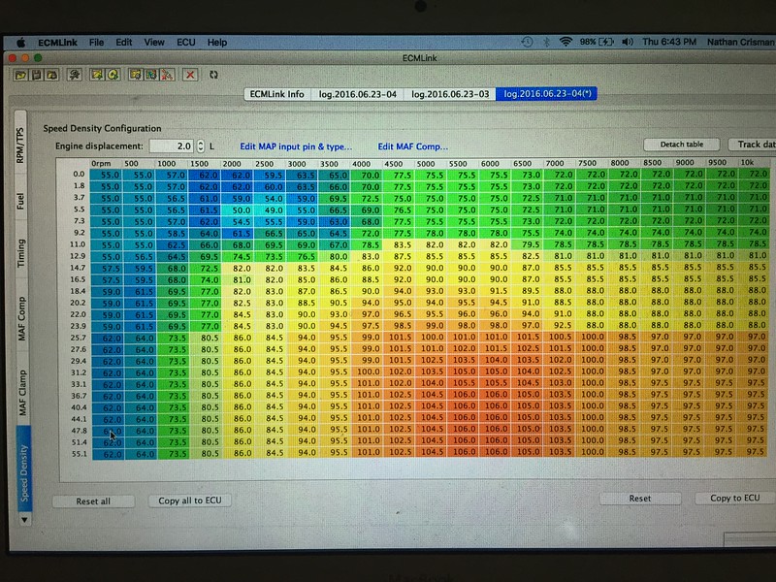The width and height of the screenshot is (776, 582).
Task: Click the Detach table button
Action: [x=682, y=145]
